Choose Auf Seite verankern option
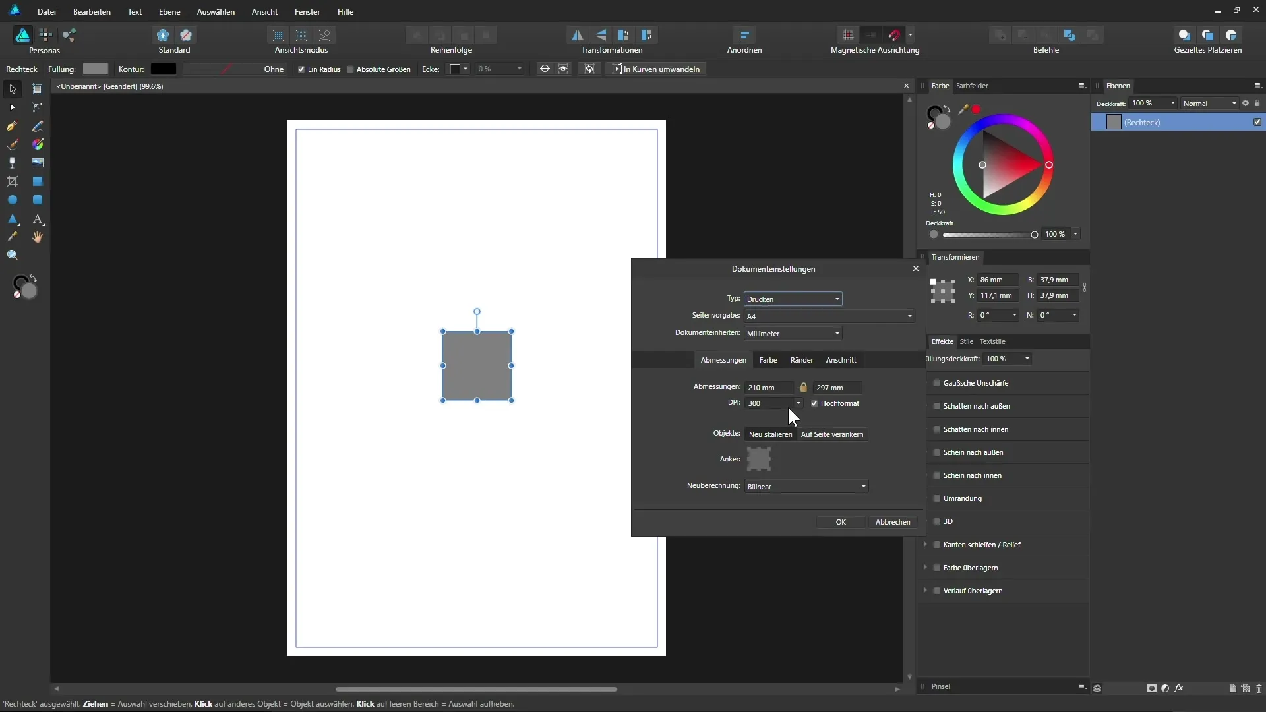The width and height of the screenshot is (1266, 712). [x=832, y=434]
